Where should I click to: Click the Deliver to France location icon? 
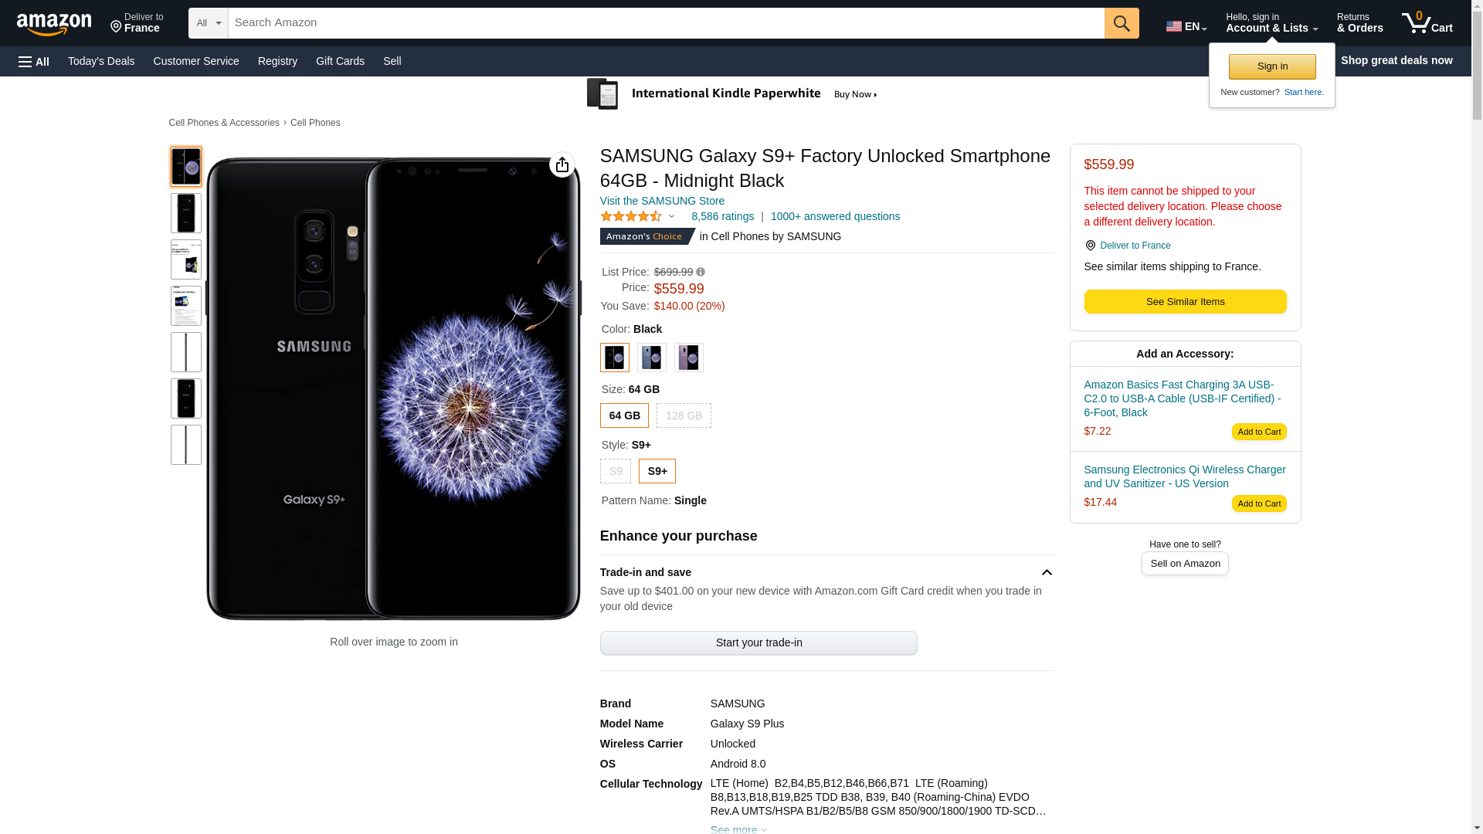tap(1090, 246)
